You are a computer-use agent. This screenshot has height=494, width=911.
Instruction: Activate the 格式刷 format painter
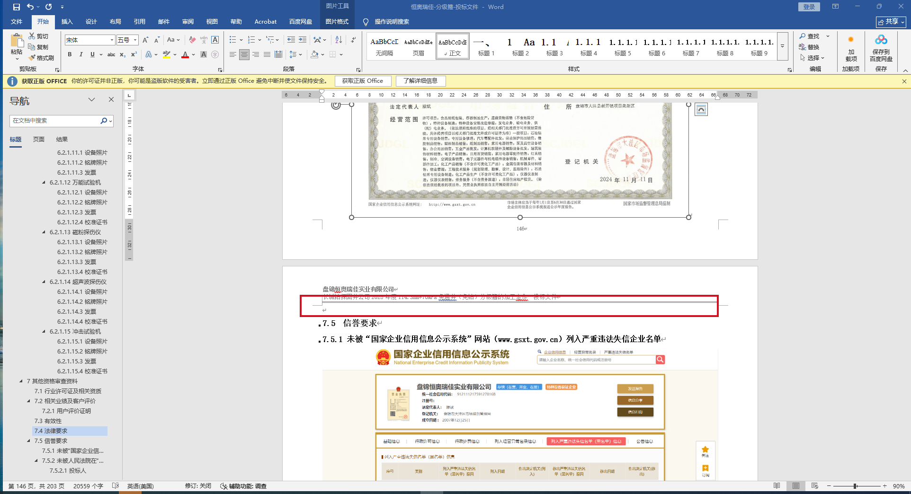click(41, 58)
